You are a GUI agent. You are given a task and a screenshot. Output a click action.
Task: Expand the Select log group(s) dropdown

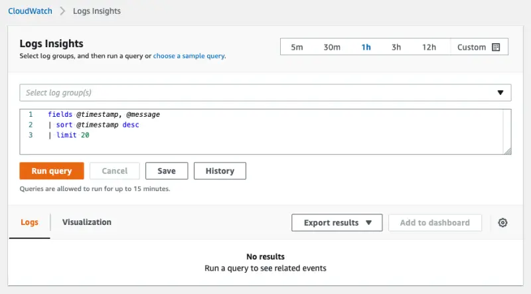tap(265, 93)
